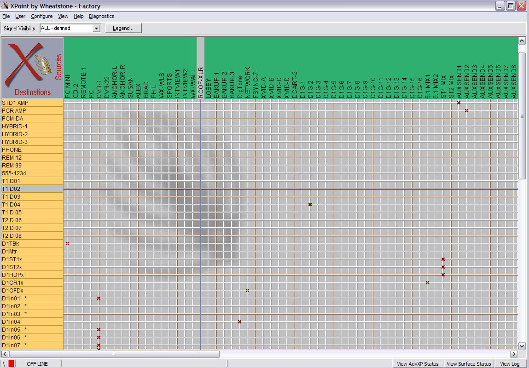The image size is (529, 368).
Task: Select the D1In03 destination row label
Action: click(32, 314)
